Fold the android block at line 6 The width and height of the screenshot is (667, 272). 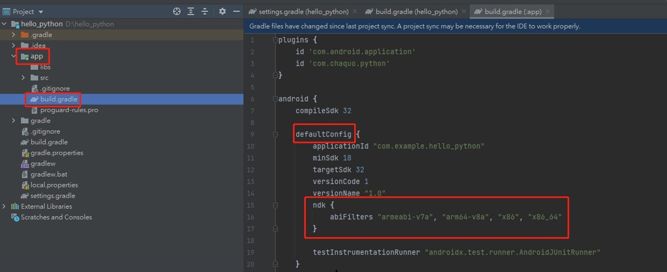275,99
